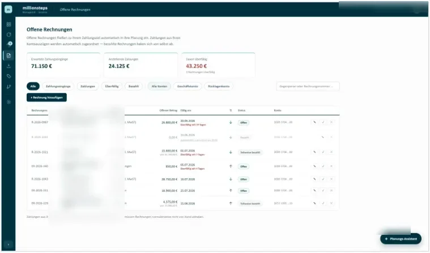Mark the 15.600,00 € invoice as paid
Screen dimensions: 430x253
323,152
